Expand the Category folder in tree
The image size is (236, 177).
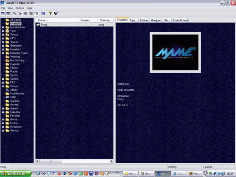(3, 112)
